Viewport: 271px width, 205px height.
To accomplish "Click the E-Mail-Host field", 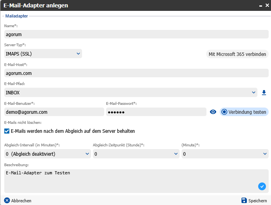I will (x=136, y=73).
